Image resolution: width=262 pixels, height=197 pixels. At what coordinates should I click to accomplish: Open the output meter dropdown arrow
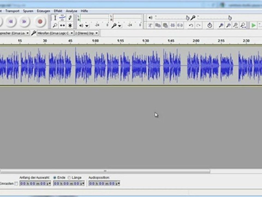[87, 26]
